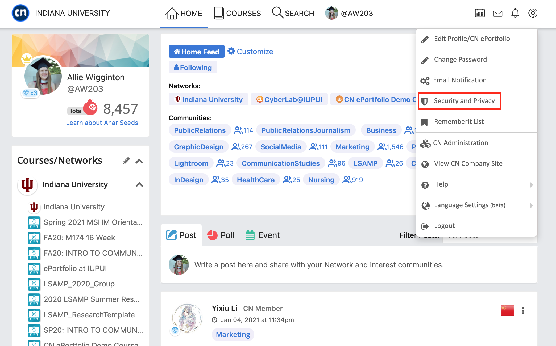556x346 pixels.
Task: Click Learn about Anar Seeds link
Action: pos(102,123)
